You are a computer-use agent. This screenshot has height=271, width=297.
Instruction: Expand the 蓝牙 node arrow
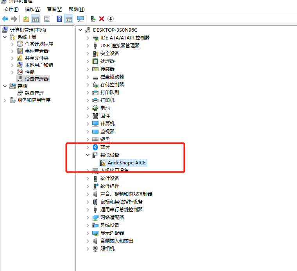88,147
